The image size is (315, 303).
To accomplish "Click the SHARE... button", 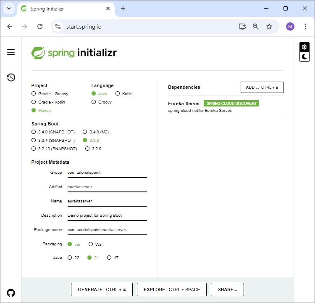I will tap(227, 290).
